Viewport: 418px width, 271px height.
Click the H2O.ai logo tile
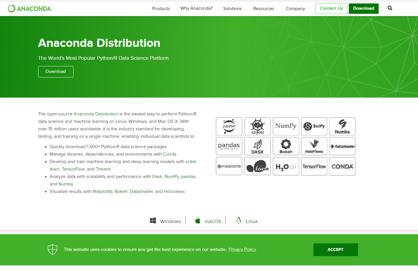(x=286, y=166)
